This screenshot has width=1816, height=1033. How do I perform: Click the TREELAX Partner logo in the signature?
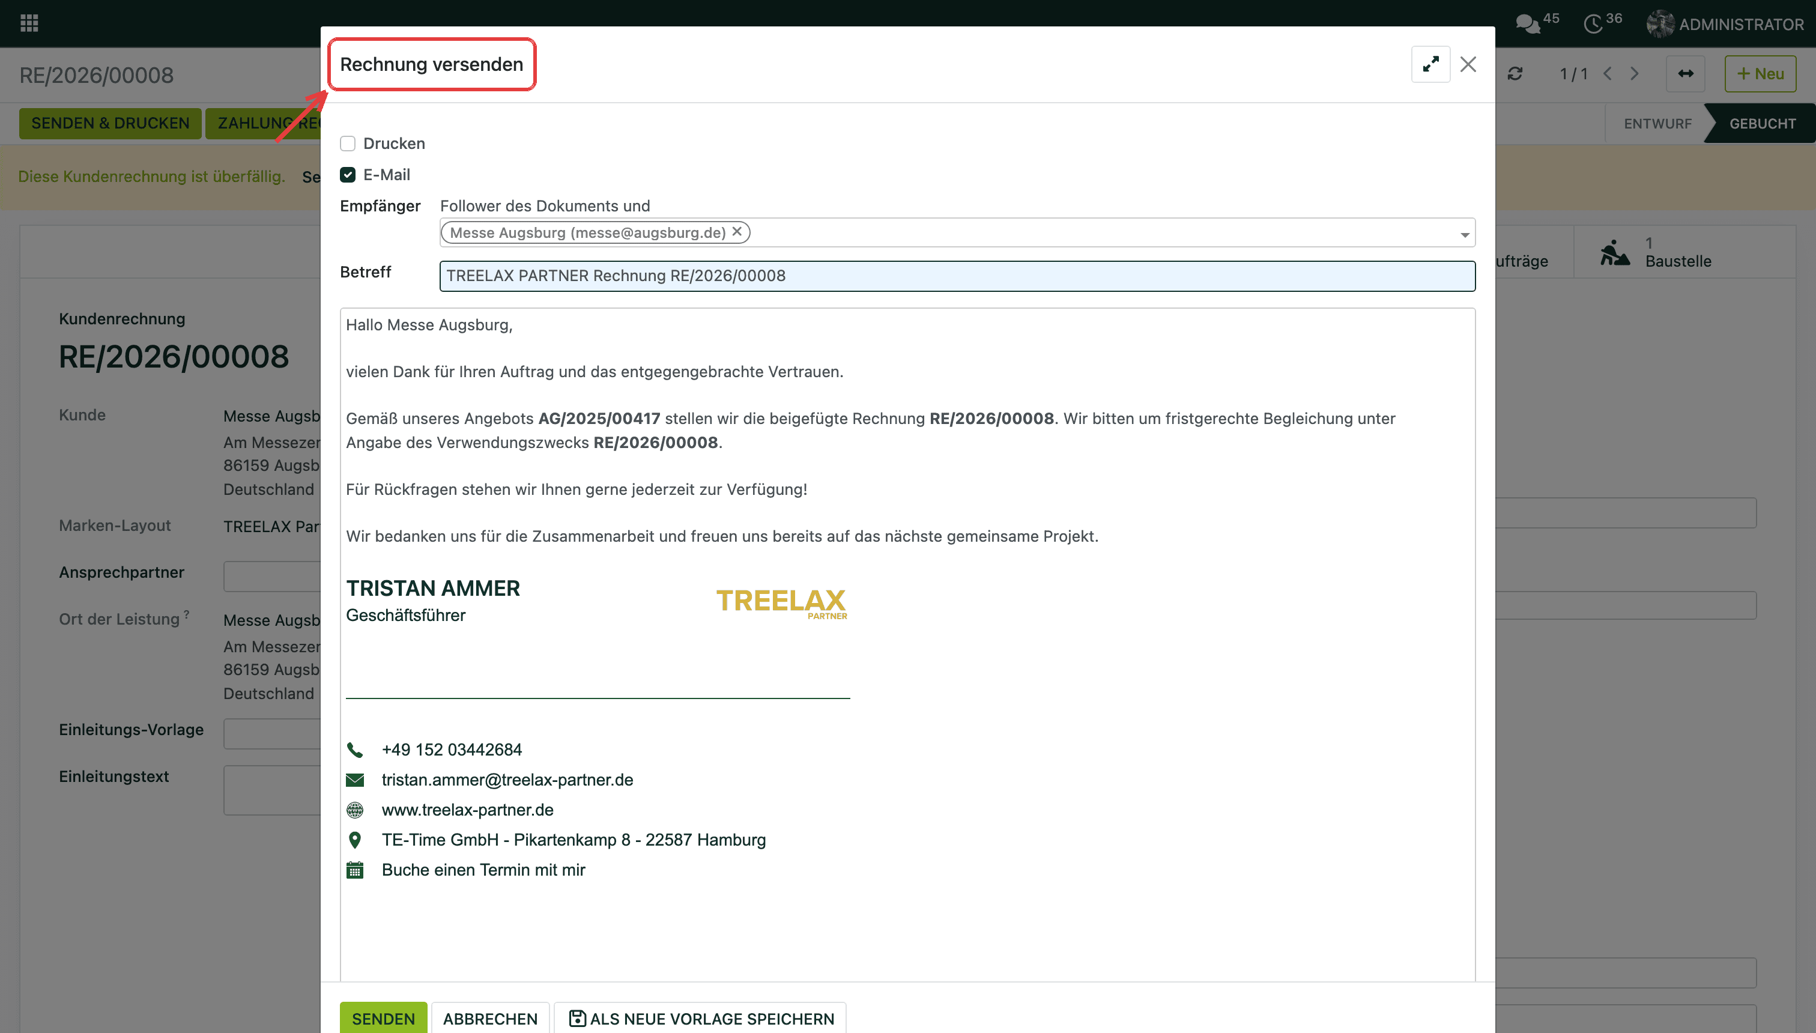781,604
